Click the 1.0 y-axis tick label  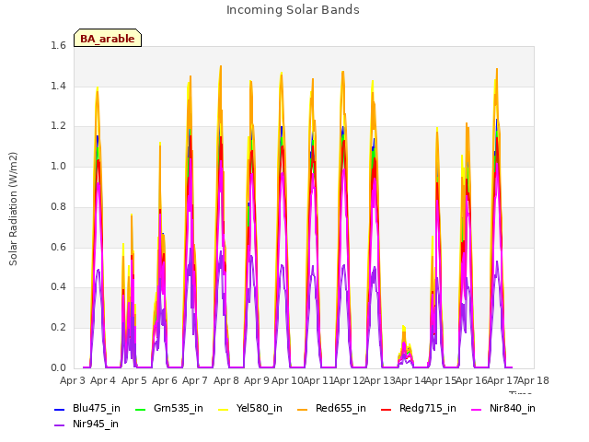click(58, 166)
